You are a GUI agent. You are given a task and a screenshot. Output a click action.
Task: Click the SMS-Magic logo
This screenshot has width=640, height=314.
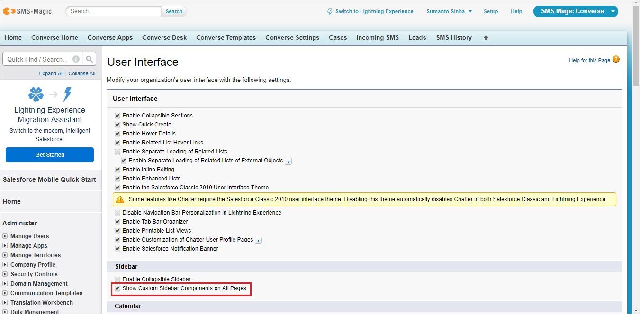coord(27,11)
